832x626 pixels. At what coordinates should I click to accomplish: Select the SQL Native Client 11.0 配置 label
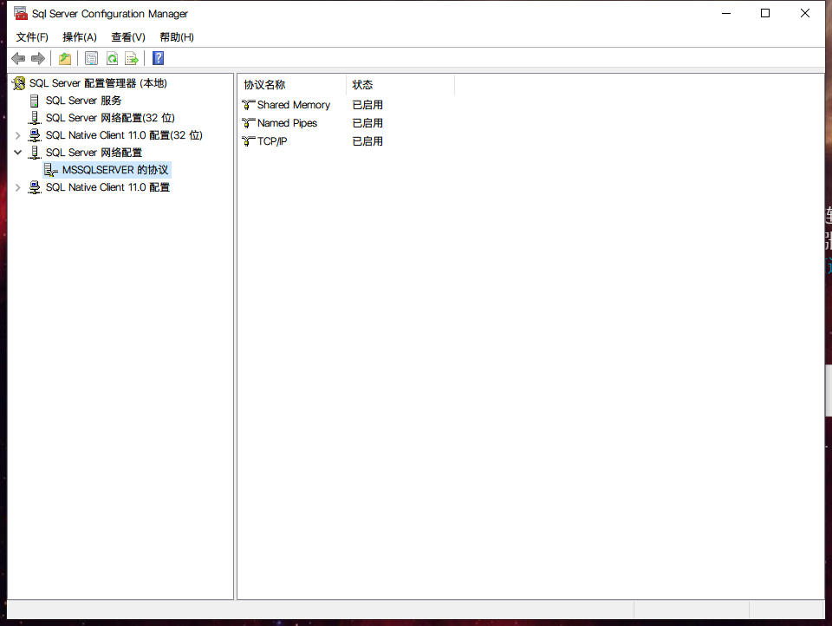(x=107, y=187)
